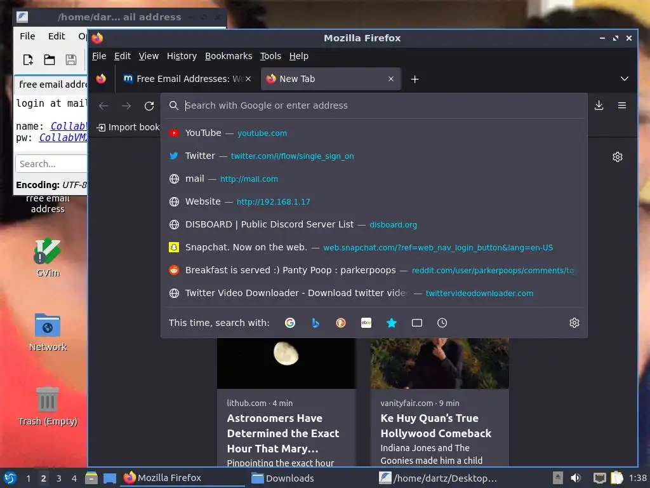650x488 pixels.
Task: Select the GVim desktop icon
Action: coord(48,257)
